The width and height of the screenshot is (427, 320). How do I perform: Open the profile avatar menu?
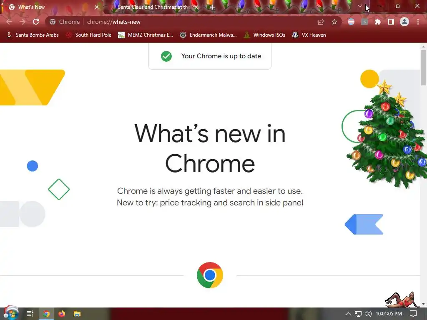point(404,22)
